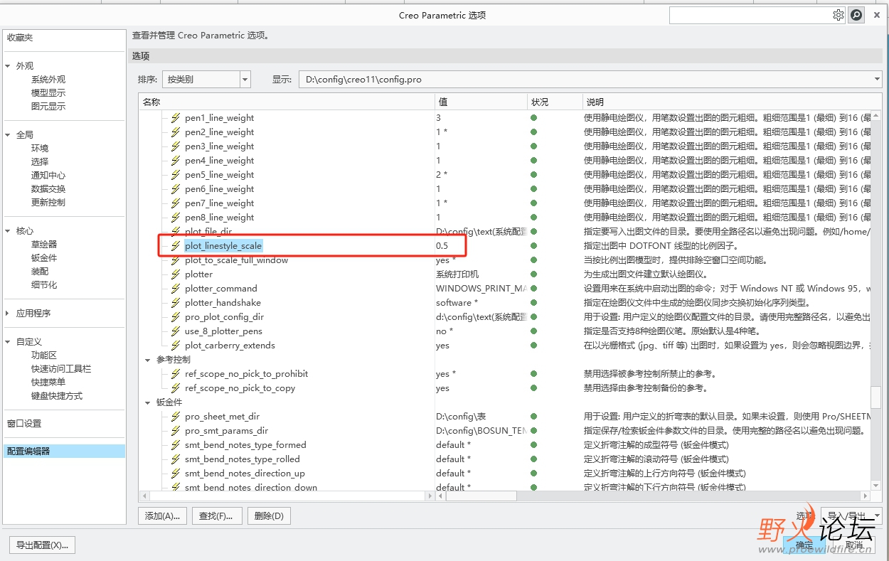Select the plot_file_dir option name
Image resolution: width=889 pixels, height=561 pixels.
208,232
